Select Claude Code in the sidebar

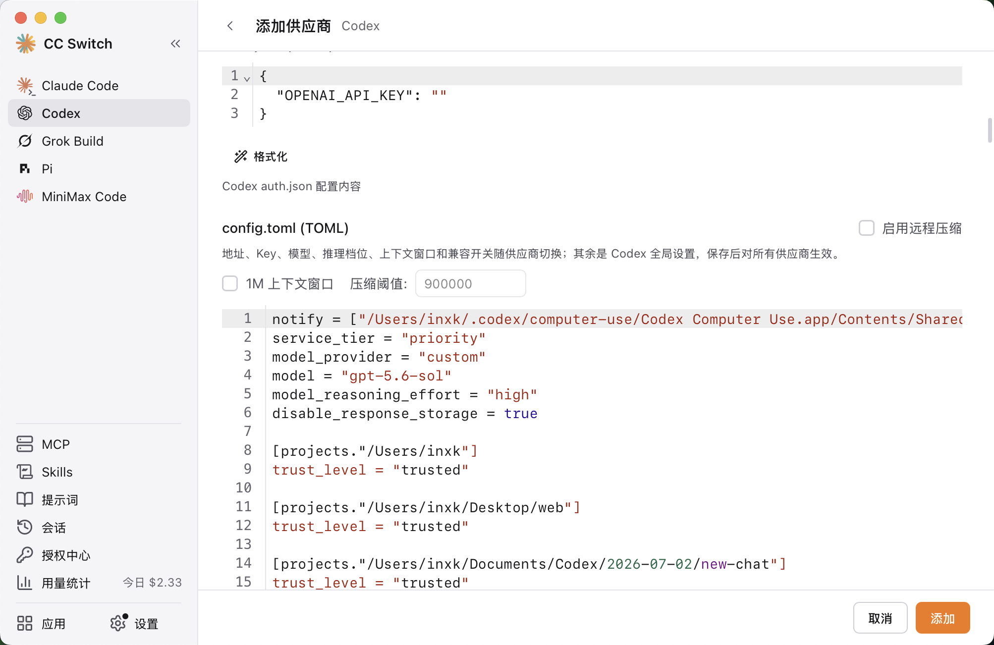tap(99, 85)
